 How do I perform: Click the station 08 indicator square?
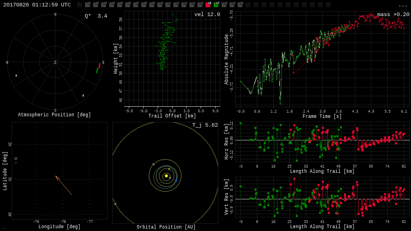pyautogui.click(x=144, y=5)
